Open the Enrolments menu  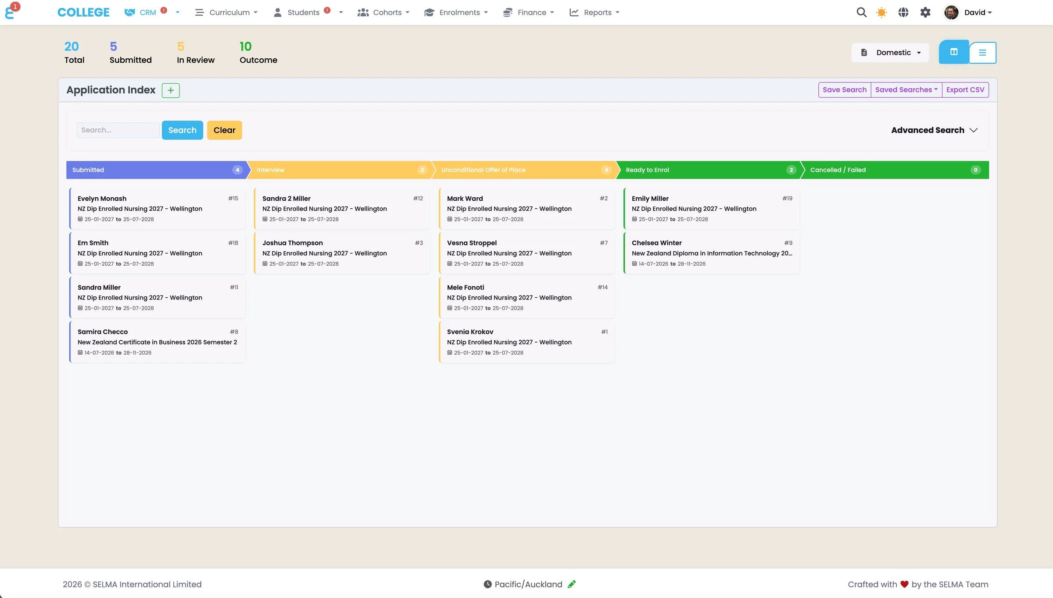456,12
